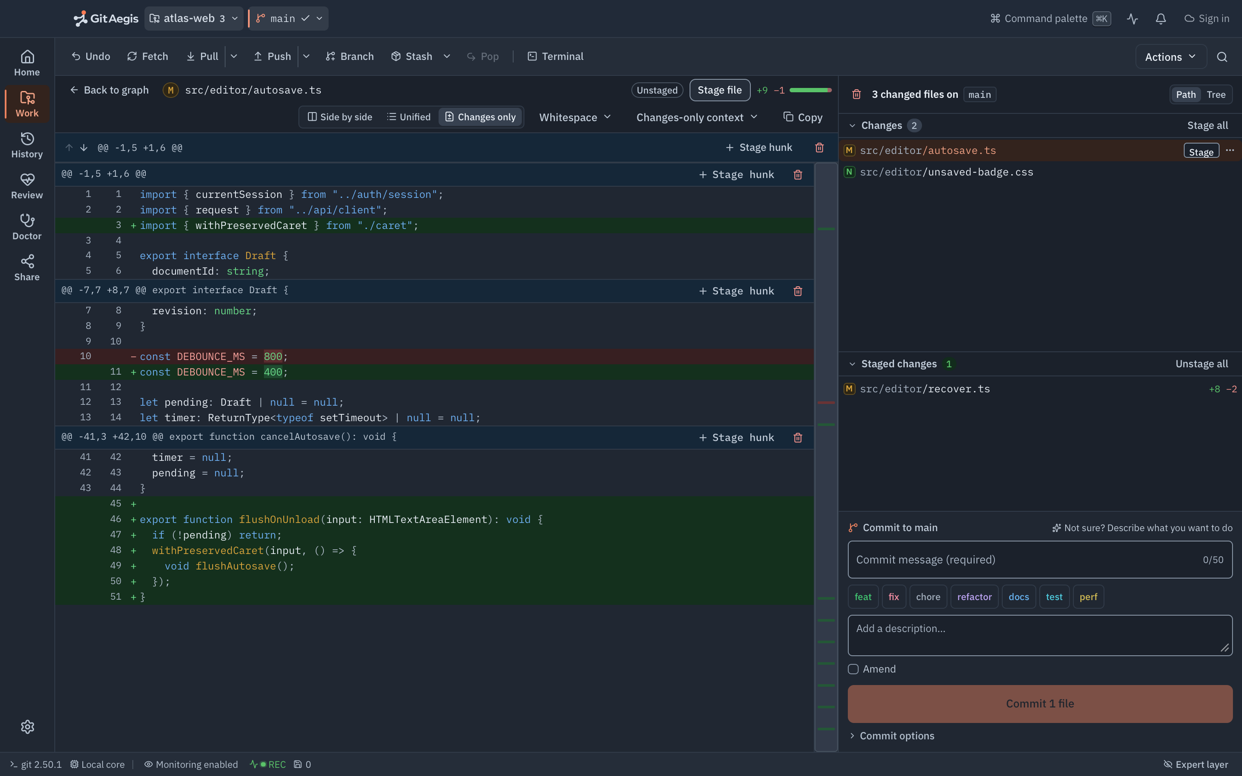Discard hunk trash icon in sticky header
Screen dimensions: 1242x776
820,148
